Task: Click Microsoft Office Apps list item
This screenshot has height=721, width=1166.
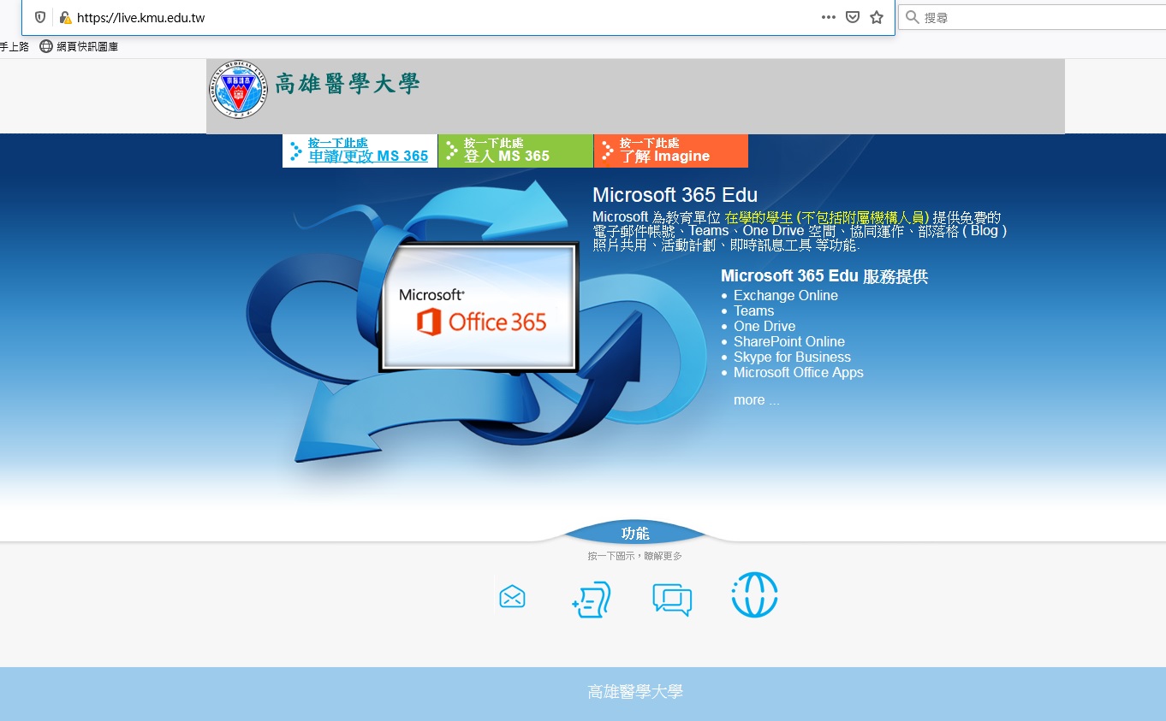Action: tap(799, 373)
